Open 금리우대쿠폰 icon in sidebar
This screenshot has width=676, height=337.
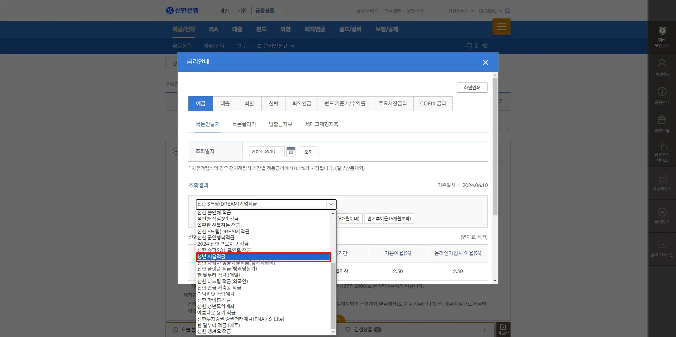[x=662, y=248]
